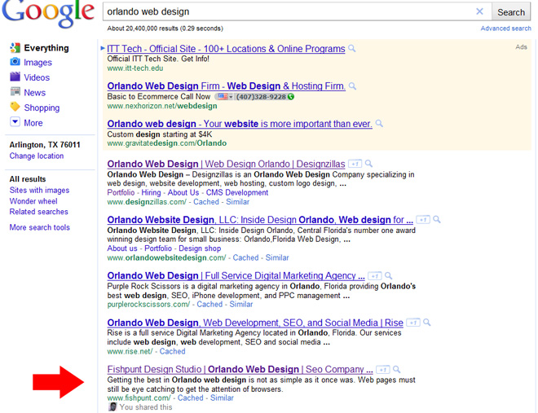This screenshot has height=413, width=538.
Task: Open Wonder wheel view
Action: [33, 201]
